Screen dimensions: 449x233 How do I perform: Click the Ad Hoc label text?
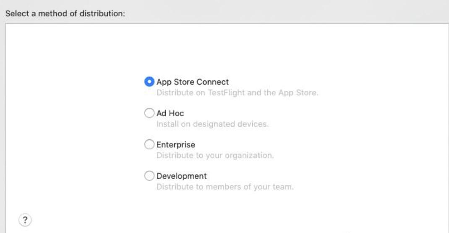tap(170, 113)
